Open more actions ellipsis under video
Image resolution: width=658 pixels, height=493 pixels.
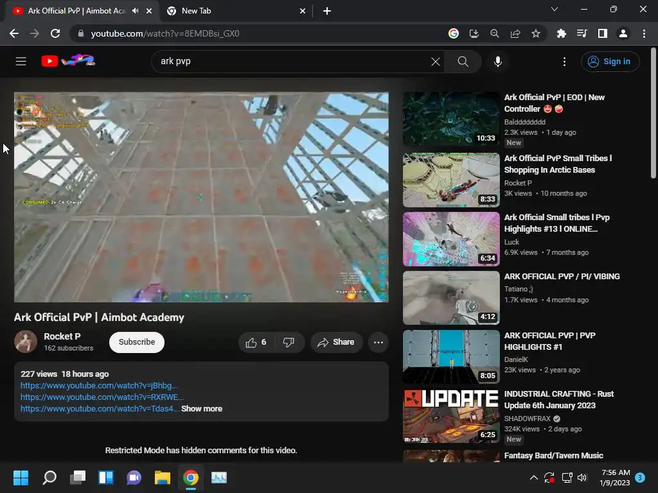(378, 343)
